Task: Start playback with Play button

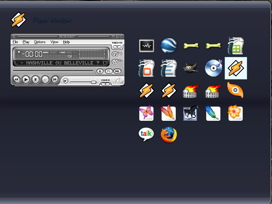Action: click(26, 79)
